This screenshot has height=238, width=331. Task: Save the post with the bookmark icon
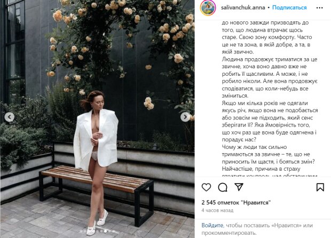tap(320, 187)
